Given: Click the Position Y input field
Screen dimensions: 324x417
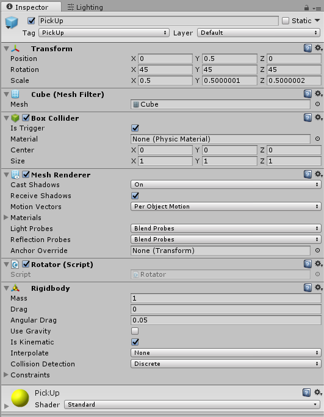Looking at the screenshot, I should tap(229, 59).
